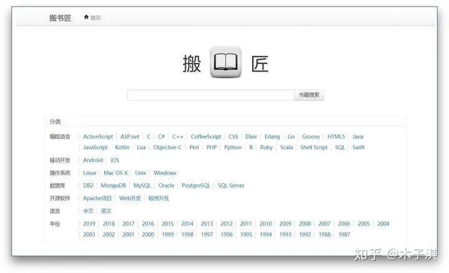Image resolution: width=449 pixels, height=273 pixels.
Task: Open the Groovy category
Action: point(311,136)
